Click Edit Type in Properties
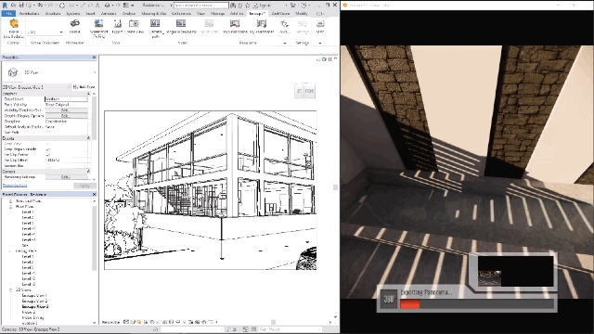 tap(84, 87)
